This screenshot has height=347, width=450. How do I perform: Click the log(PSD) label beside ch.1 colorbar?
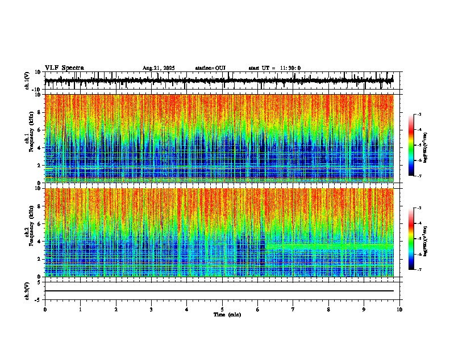click(x=426, y=148)
